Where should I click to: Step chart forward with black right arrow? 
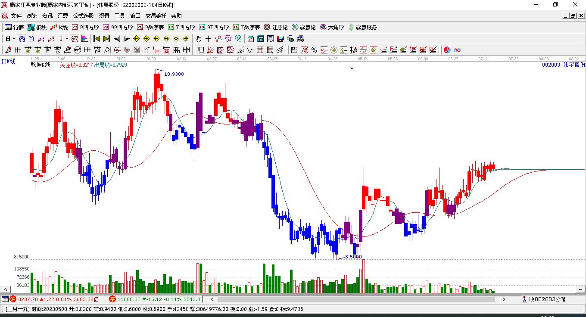click(x=126, y=39)
